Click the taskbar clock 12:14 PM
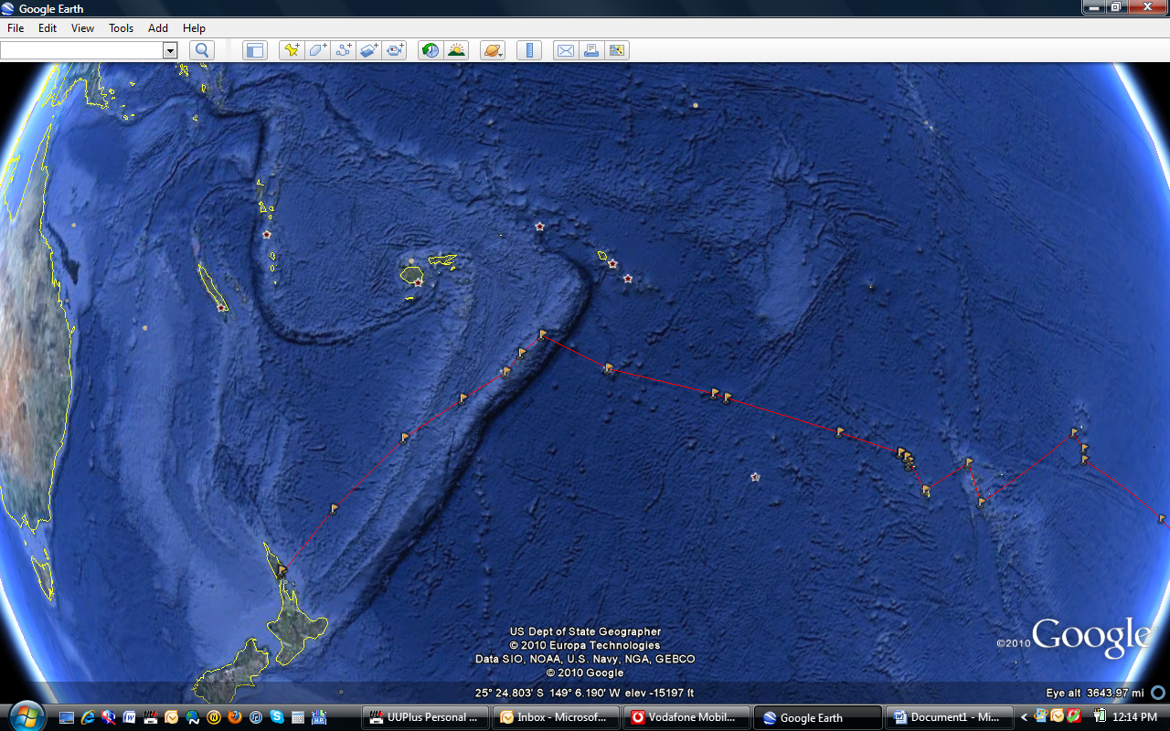1170x731 pixels. 1134,717
